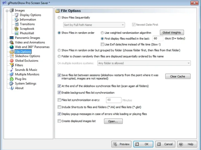Choose Use weighted randomization algorithm

102,33
